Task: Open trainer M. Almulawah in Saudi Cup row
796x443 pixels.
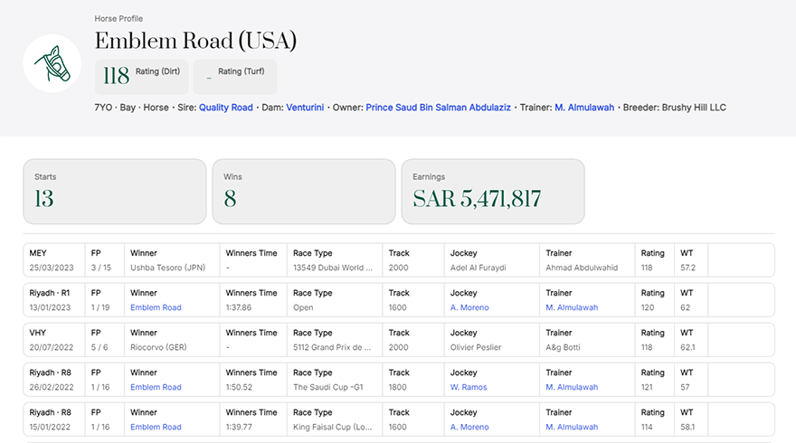Action: click(572, 387)
